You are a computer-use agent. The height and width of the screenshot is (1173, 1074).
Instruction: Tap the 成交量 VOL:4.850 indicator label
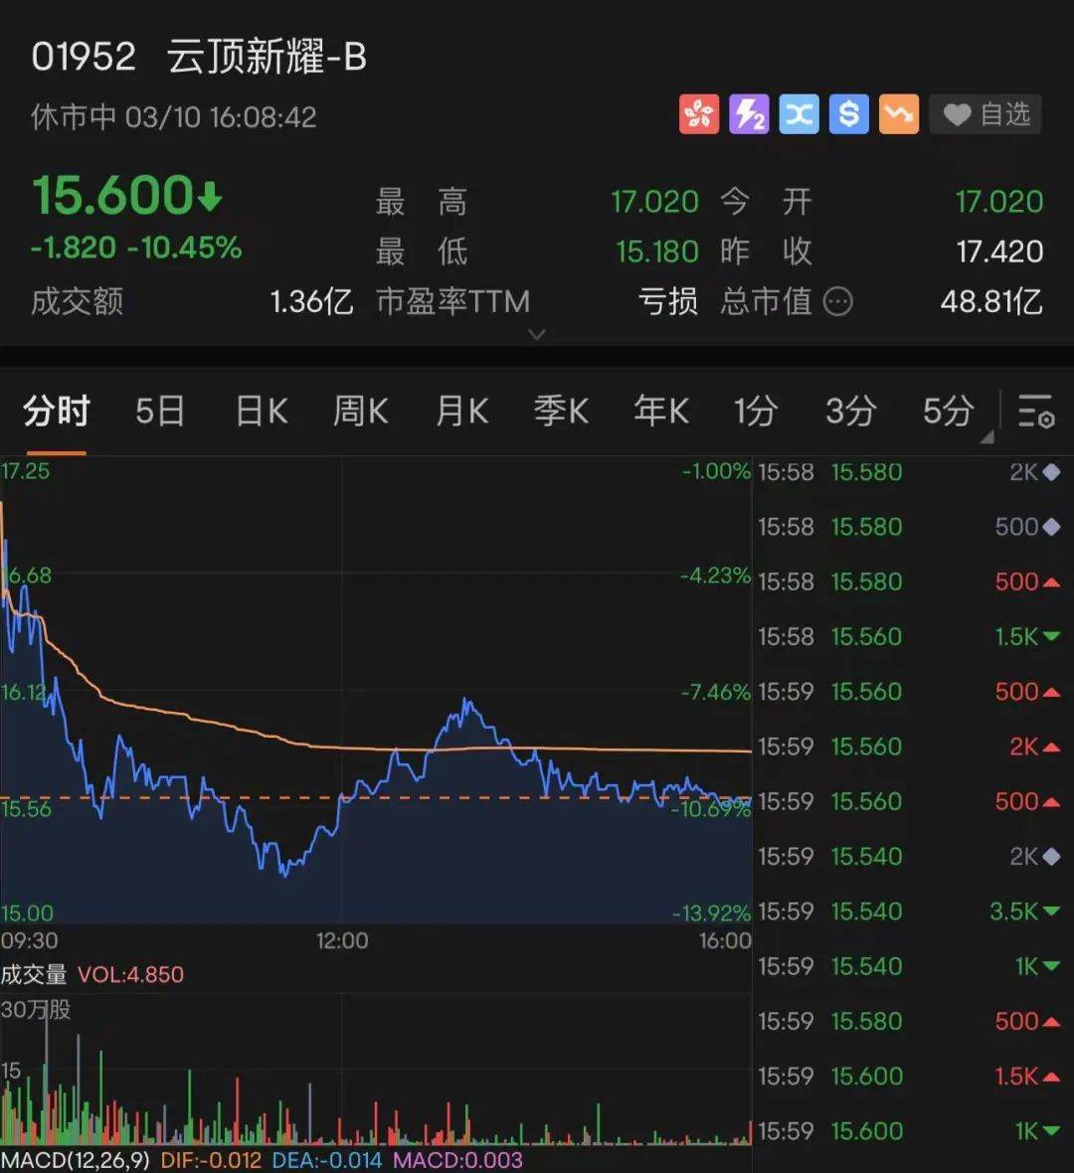(x=92, y=975)
